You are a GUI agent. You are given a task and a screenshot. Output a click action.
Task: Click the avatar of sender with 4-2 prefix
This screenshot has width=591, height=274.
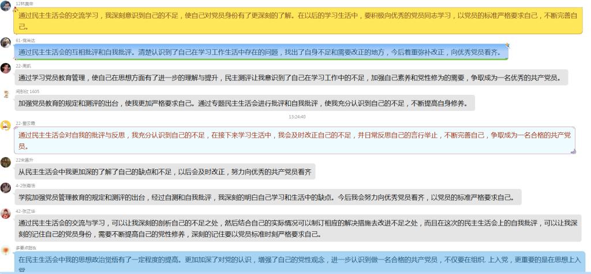pos(6,188)
